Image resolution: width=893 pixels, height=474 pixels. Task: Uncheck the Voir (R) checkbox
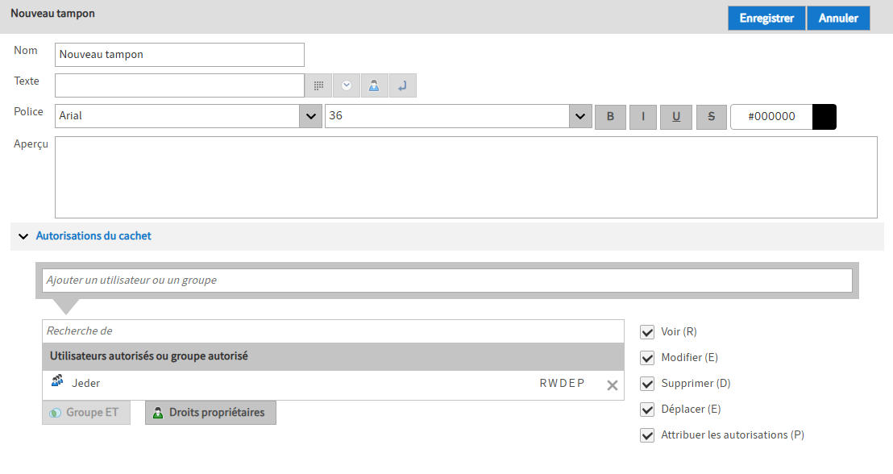tap(646, 332)
